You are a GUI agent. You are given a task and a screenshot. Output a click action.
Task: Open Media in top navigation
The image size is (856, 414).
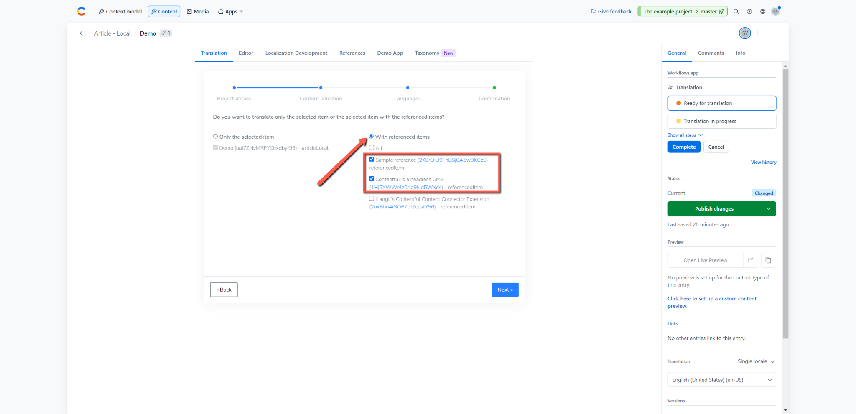198,12
